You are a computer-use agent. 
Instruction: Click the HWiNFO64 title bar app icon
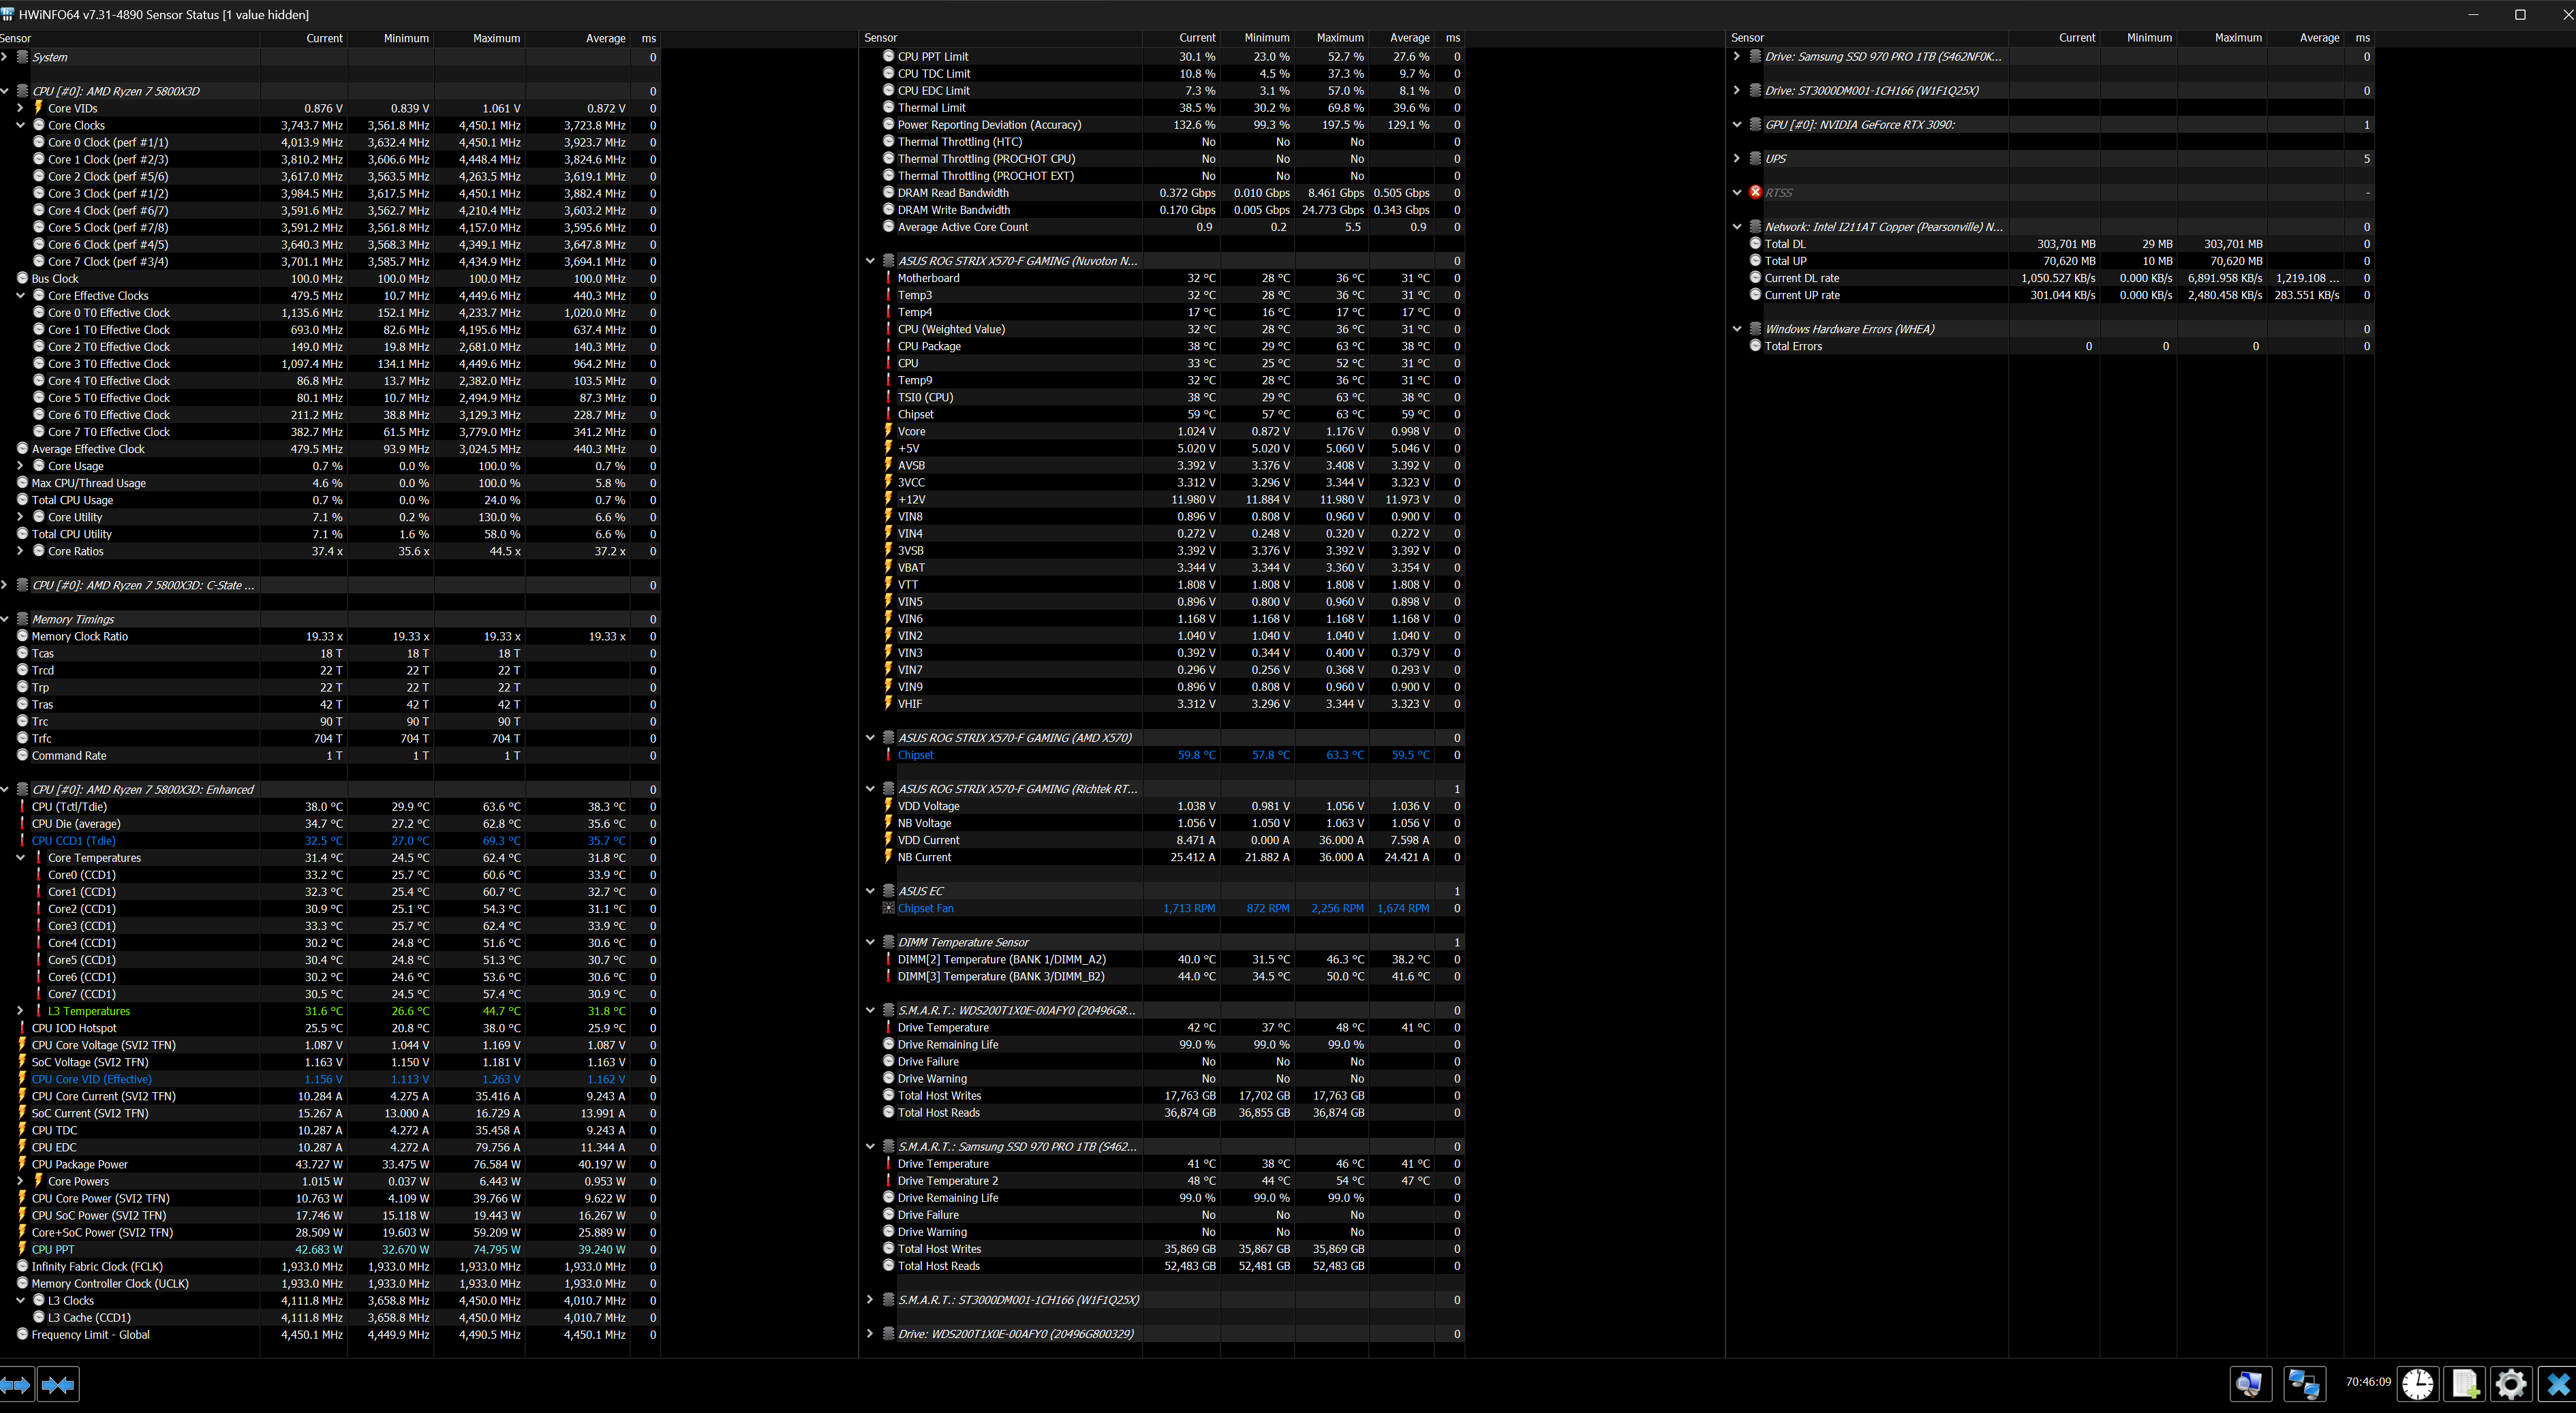pyautogui.click(x=8, y=14)
